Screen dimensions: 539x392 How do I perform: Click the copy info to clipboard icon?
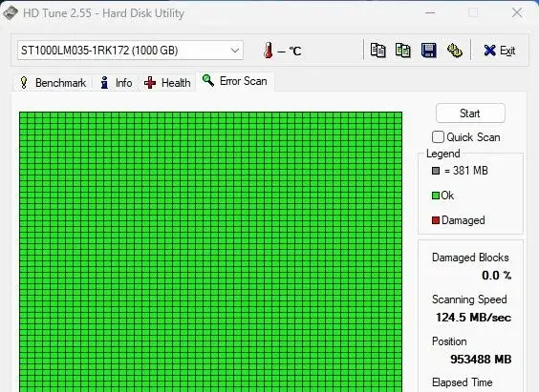coord(377,51)
